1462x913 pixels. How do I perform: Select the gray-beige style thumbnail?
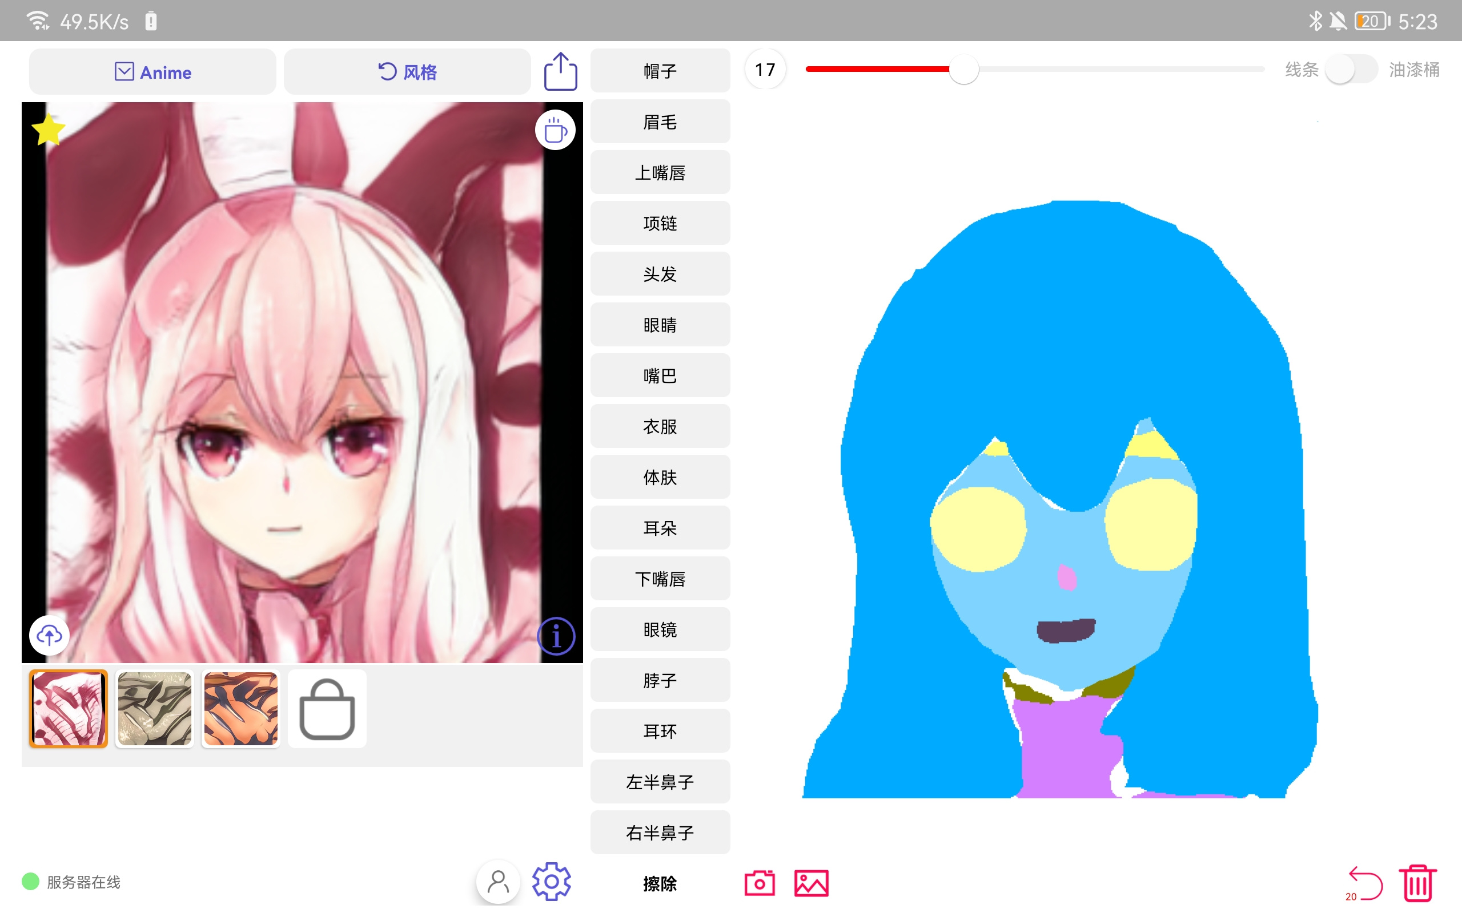[x=155, y=709]
